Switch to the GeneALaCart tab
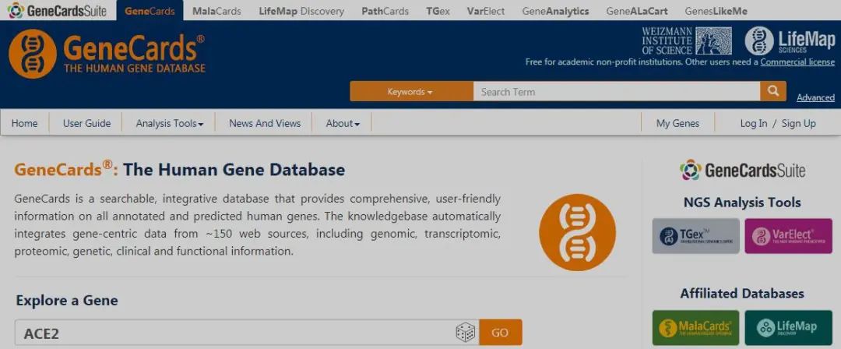841x349 pixels. [637, 11]
